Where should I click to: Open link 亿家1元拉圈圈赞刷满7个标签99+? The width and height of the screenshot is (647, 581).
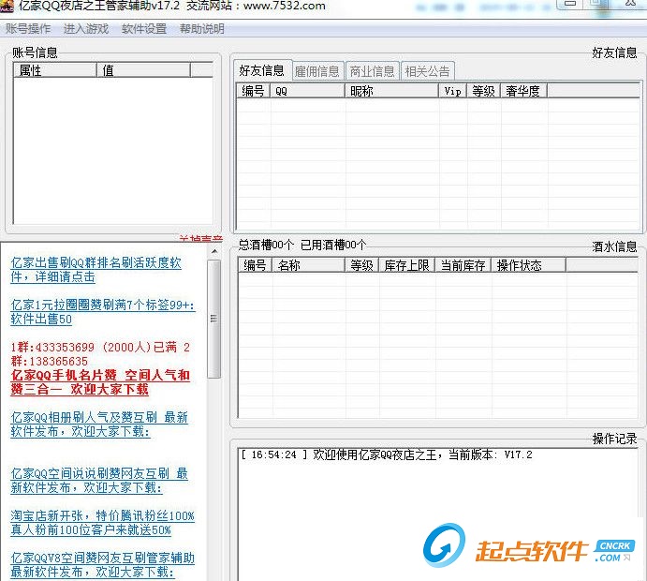click(102, 312)
